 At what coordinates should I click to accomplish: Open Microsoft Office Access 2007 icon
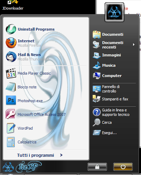tap(10, 114)
